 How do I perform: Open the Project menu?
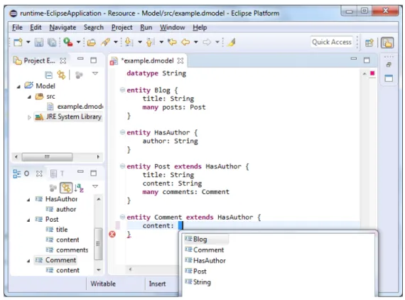pyautogui.click(x=122, y=28)
